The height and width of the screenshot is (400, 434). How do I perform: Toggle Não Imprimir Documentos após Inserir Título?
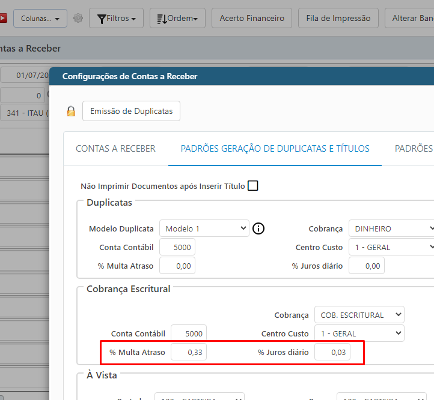[252, 186]
